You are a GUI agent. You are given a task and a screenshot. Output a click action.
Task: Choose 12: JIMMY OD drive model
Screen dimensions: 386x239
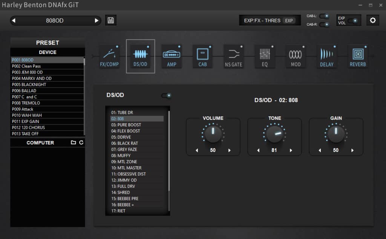(x=137, y=180)
